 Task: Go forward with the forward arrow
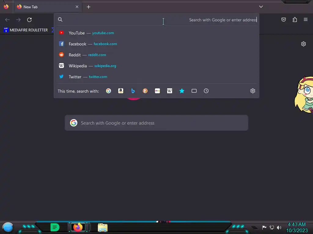click(18, 20)
